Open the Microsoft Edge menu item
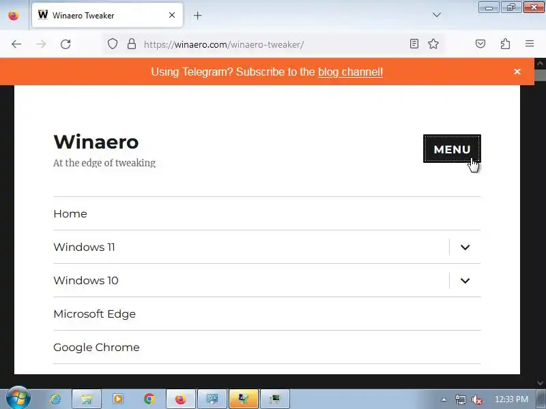This screenshot has width=546, height=409. pyautogui.click(x=94, y=314)
